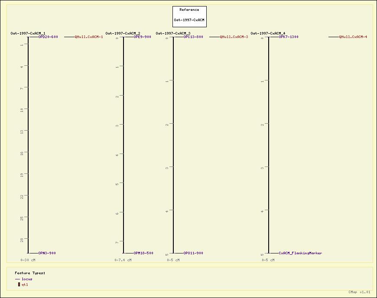Open the OPE9-900 locus
The height and width of the screenshot is (298, 377).
tap(142, 37)
